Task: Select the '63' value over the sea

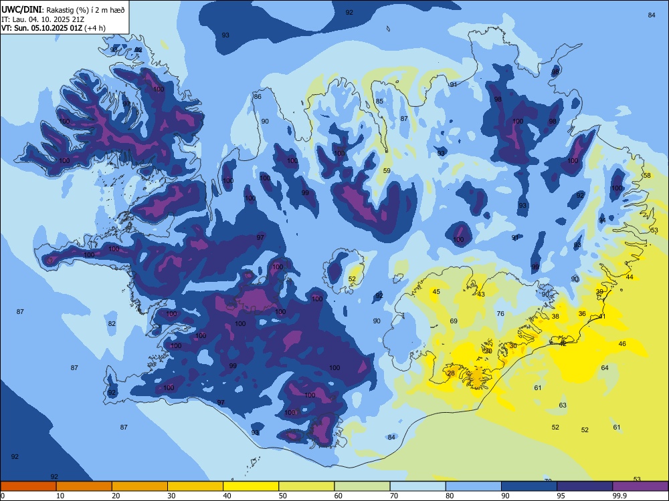Action: (x=563, y=405)
